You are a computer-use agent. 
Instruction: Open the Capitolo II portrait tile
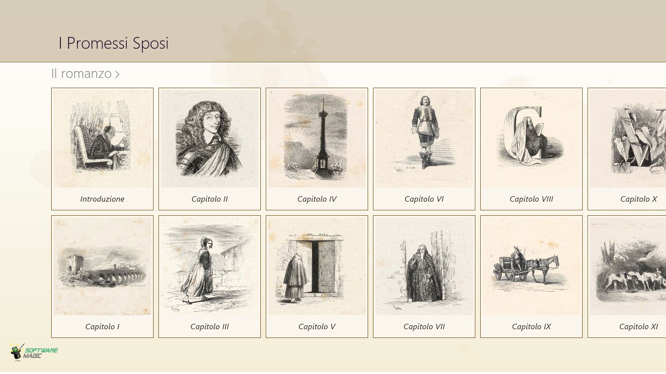tap(210, 149)
